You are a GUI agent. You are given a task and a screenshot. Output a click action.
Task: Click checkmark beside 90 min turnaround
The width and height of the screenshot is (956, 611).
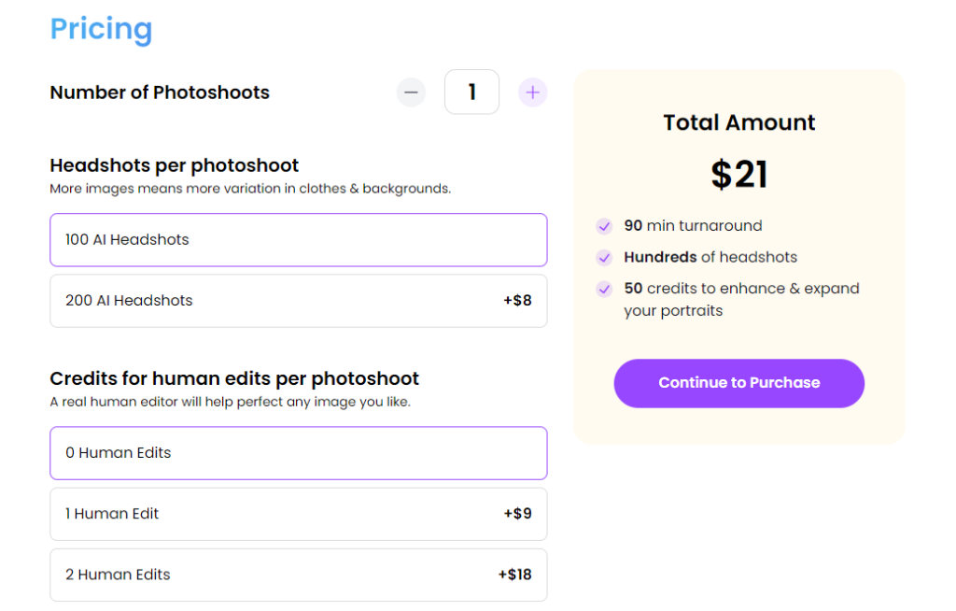click(x=604, y=226)
